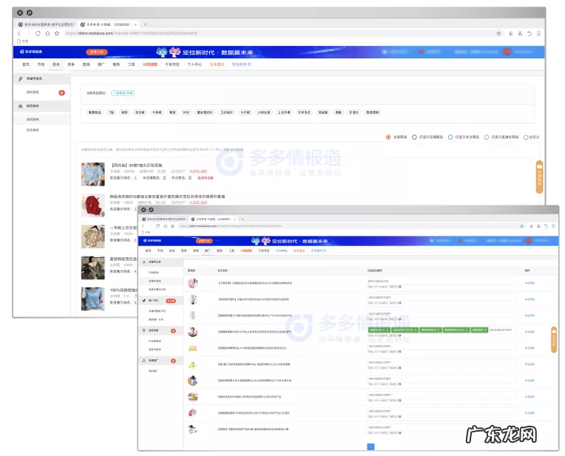The width and height of the screenshot is (565, 456).
Task: Click the undo arrow icon in the rear browser toolbar
Action: 530,33
